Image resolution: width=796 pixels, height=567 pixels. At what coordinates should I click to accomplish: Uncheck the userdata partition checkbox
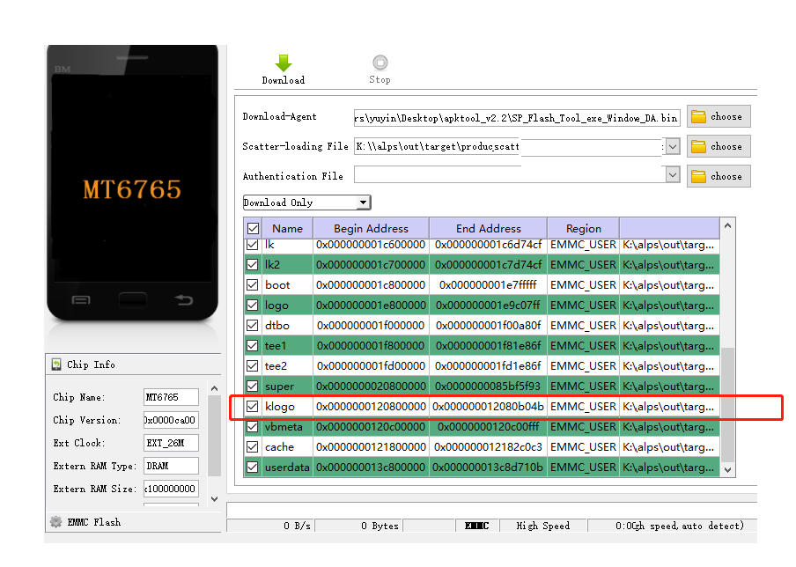[x=251, y=467]
